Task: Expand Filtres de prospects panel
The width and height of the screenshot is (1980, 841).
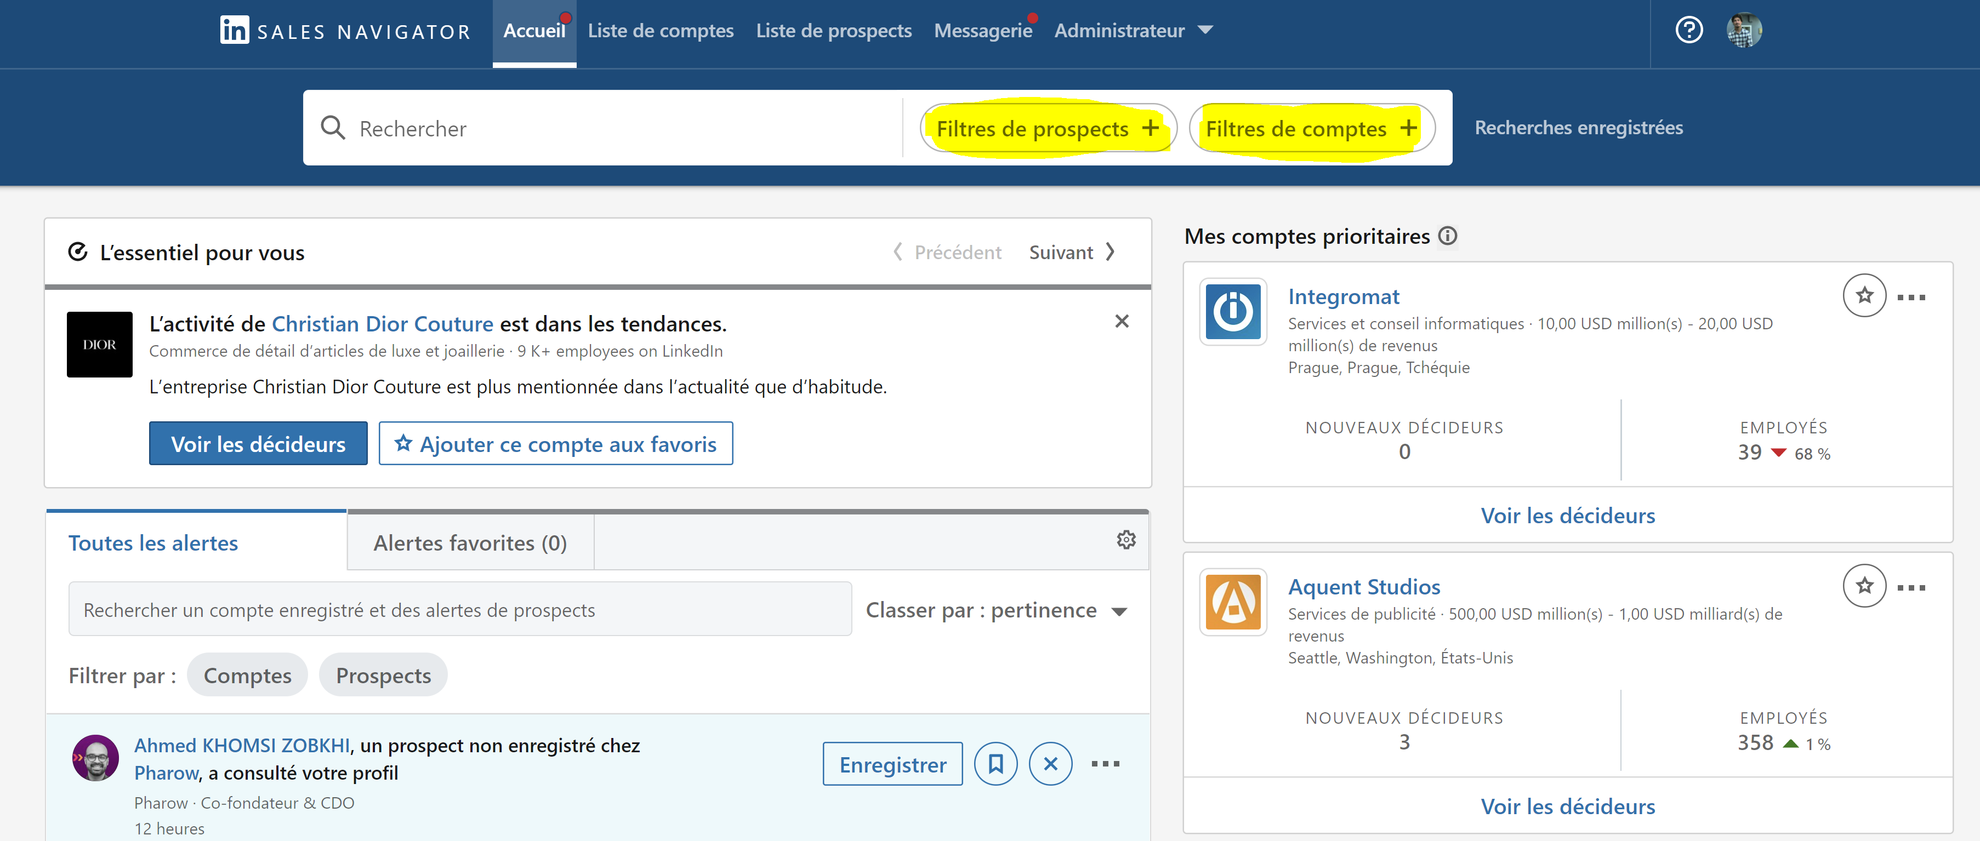Action: pyautogui.click(x=1048, y=128)
